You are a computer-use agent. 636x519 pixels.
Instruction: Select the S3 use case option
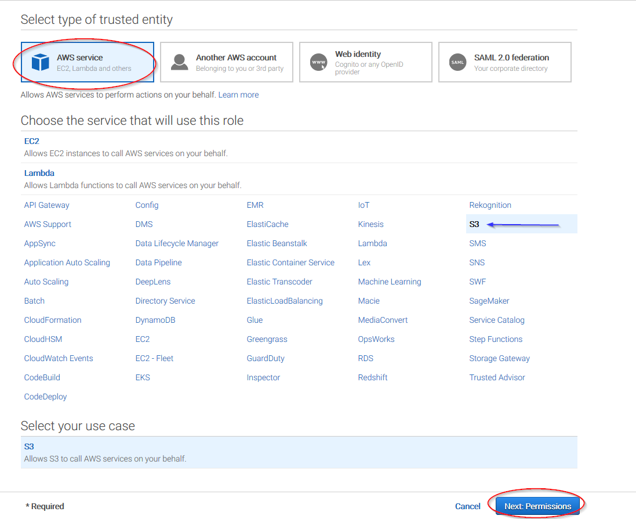pos(299,452)
